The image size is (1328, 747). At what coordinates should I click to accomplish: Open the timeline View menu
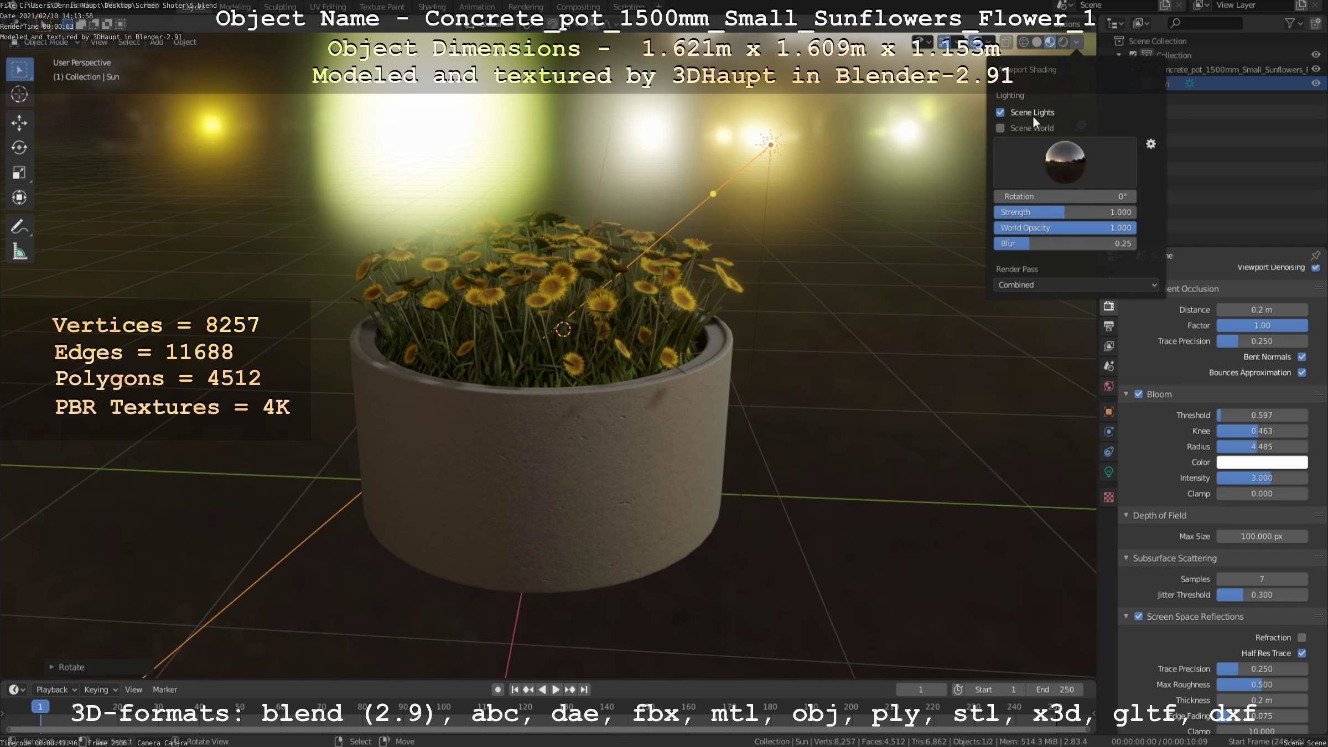[x=133, y=689]
